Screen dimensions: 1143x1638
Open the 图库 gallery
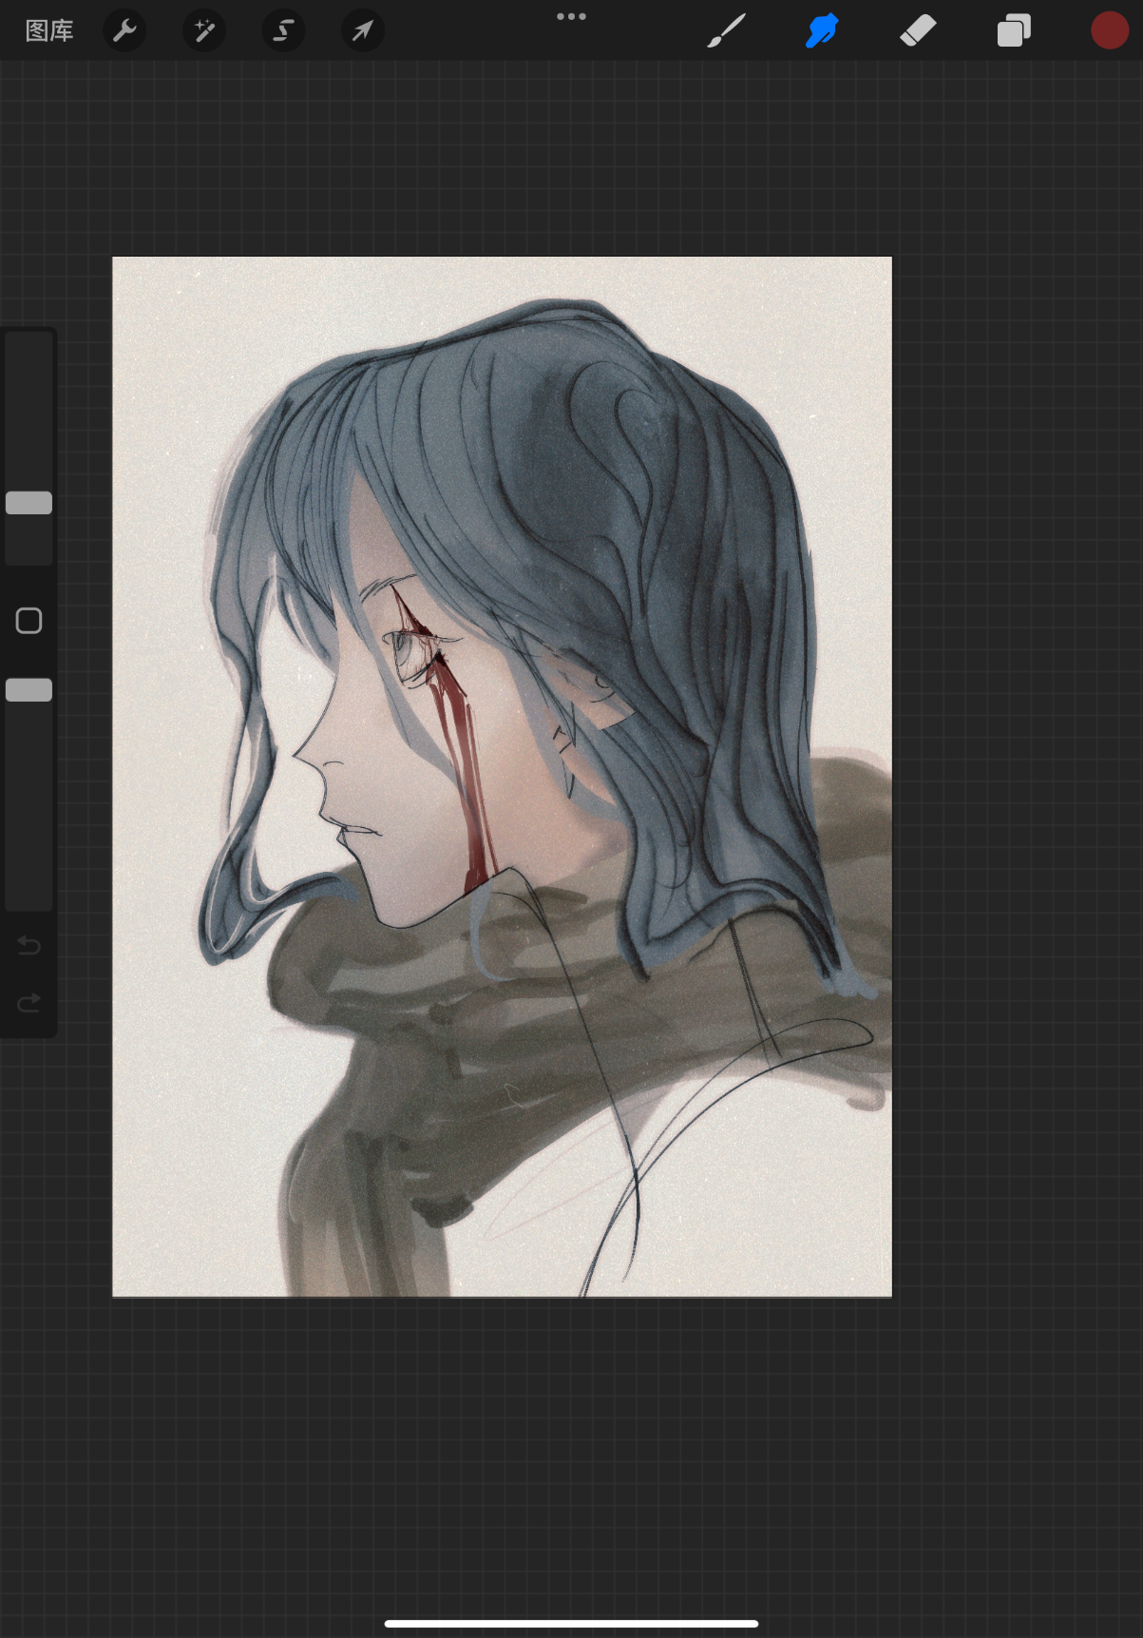pyautogui.click(x=49, y=30)
